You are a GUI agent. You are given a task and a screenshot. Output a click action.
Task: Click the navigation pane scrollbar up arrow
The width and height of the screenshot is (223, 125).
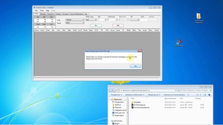[x=127, y=98]
